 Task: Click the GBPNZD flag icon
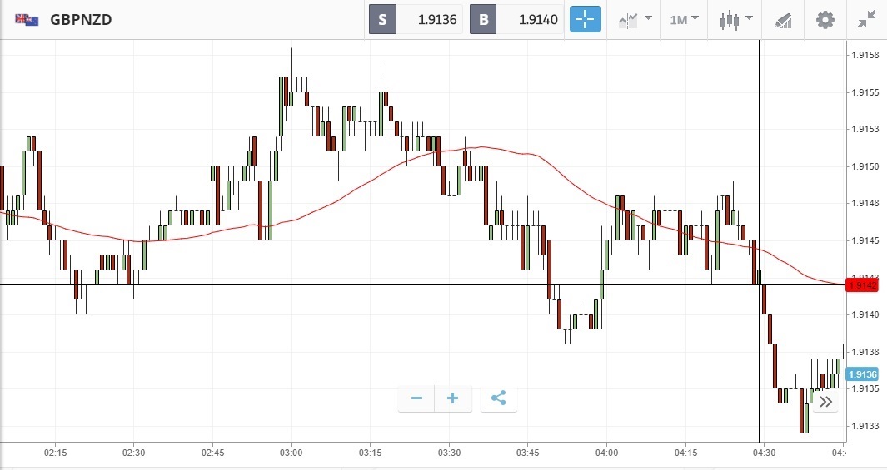(x=26, y=19)
